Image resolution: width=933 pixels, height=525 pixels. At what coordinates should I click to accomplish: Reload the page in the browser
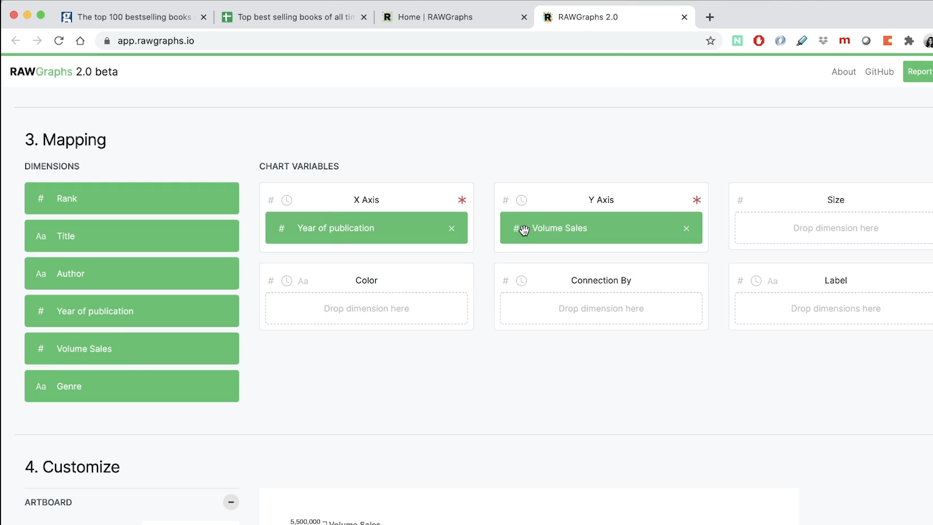[59, 41]
